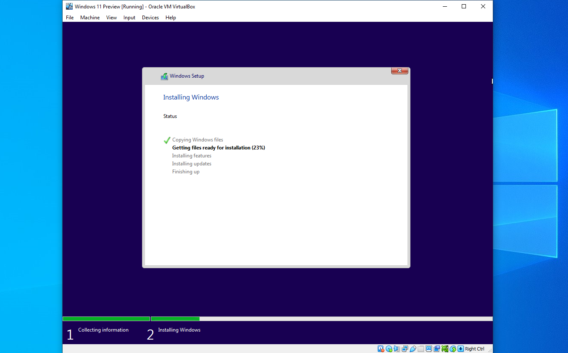Click the display settings status icon
The width and height of the screenshot is (568, 353).
[429, 349]
